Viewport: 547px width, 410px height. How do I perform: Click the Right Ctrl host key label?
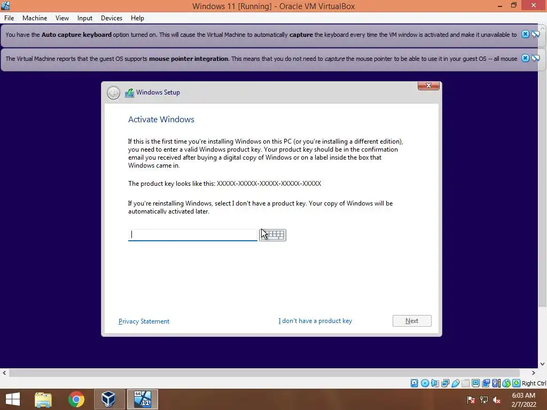(534, 383)
